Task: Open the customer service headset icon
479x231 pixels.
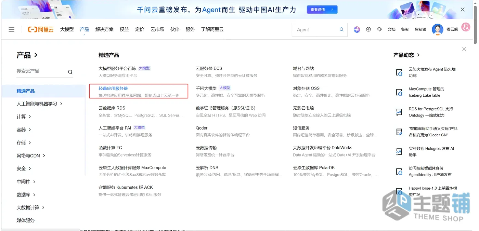Action: 379,29
